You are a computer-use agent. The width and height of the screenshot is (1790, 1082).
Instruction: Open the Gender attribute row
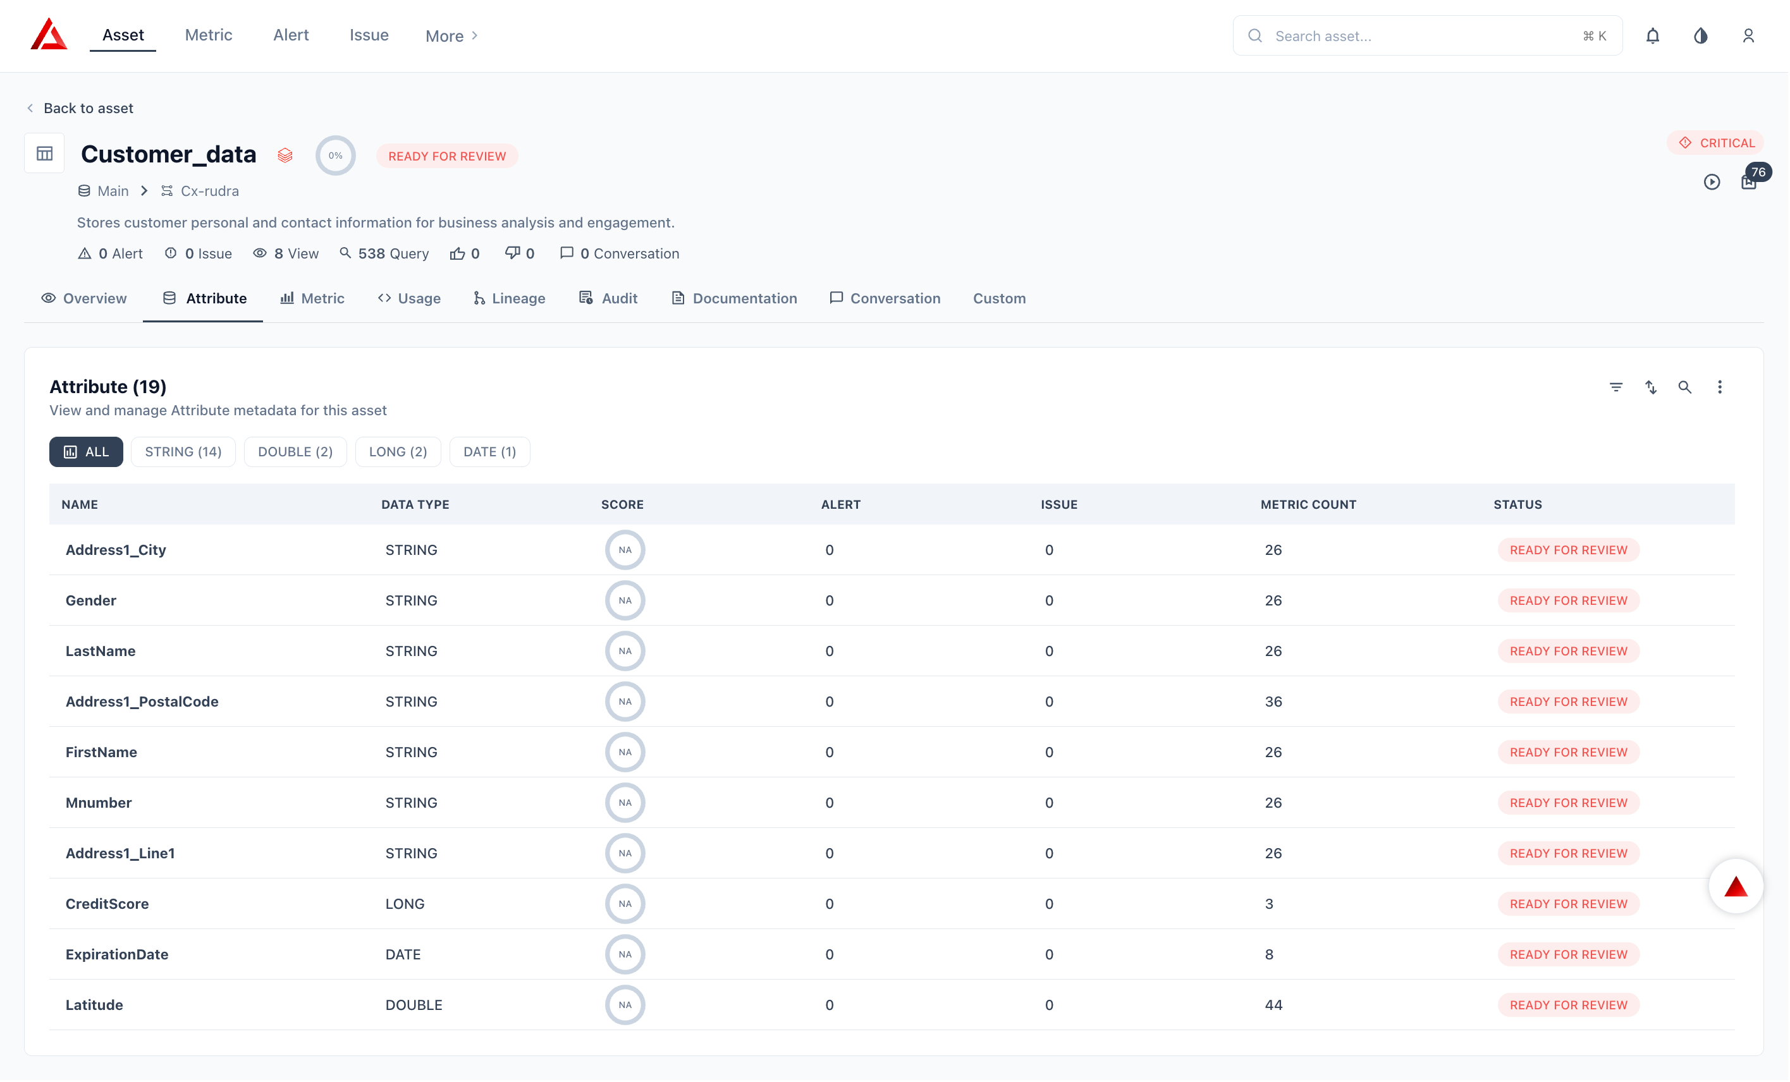[893, 600]
